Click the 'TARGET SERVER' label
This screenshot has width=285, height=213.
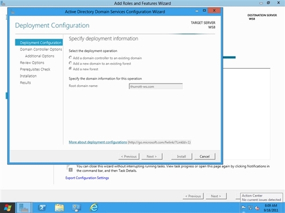click(203, 23)
